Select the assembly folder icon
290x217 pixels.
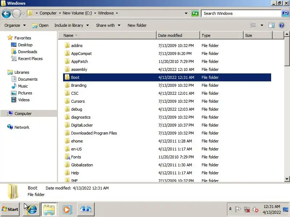coord(67,69)
